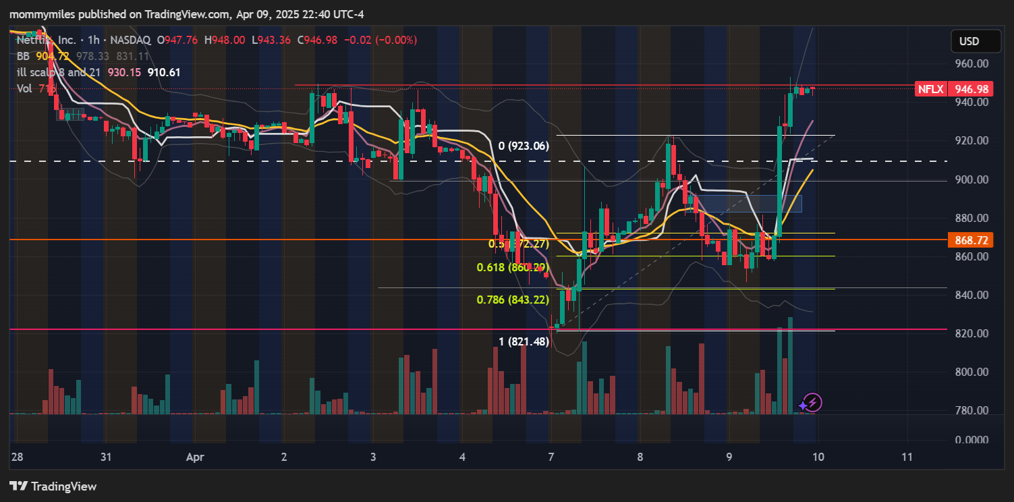Click the Fibonacci label 0 (923.06)
Screen dimensions: 1014x502
coord(524,146)
